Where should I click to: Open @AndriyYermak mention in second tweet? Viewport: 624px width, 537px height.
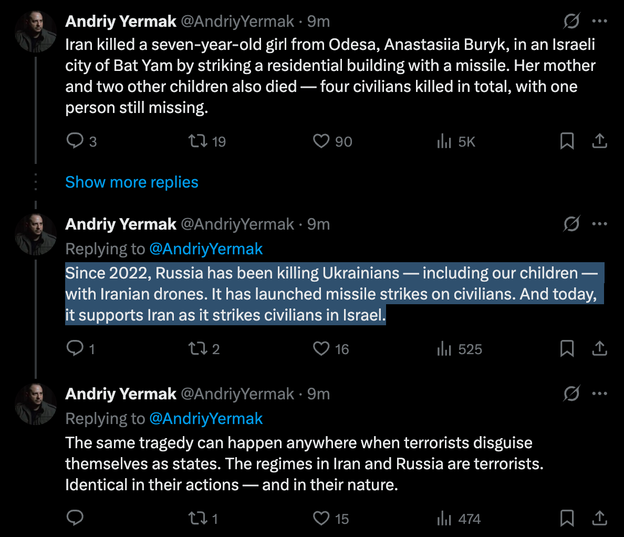(x=206, y=249)
